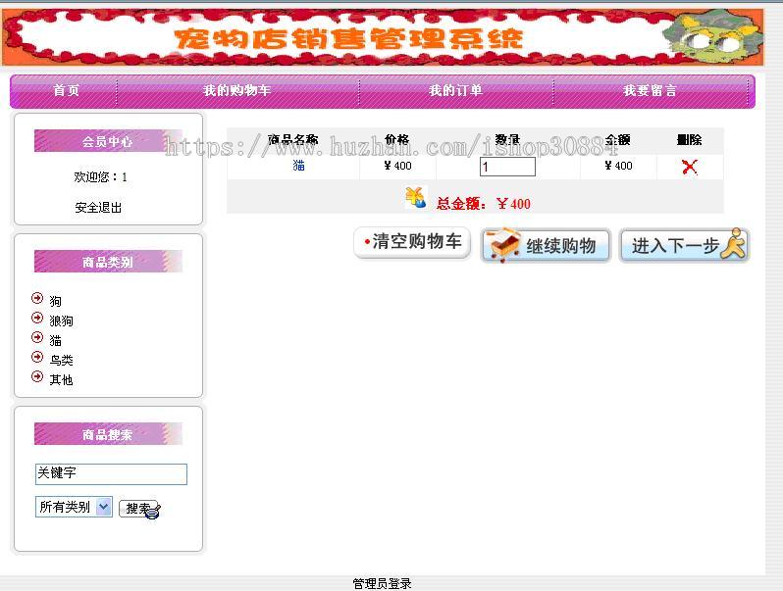Expand the 所有类别 category dropdown
Viewport: 783px width, 591px height.
(74, 507)
